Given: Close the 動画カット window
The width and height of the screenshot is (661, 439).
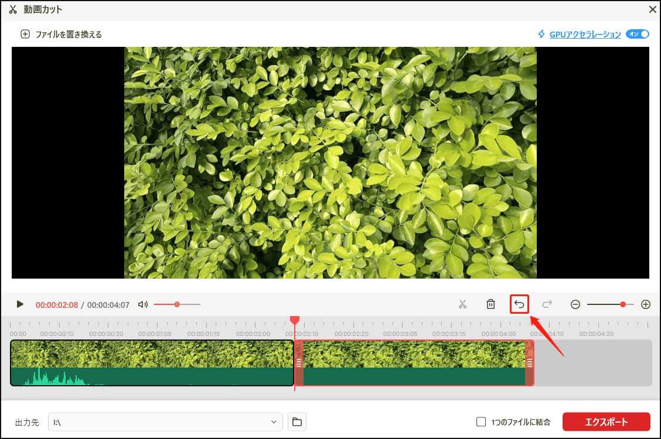Looking at the screenshot, I should (x=653, y=9).
